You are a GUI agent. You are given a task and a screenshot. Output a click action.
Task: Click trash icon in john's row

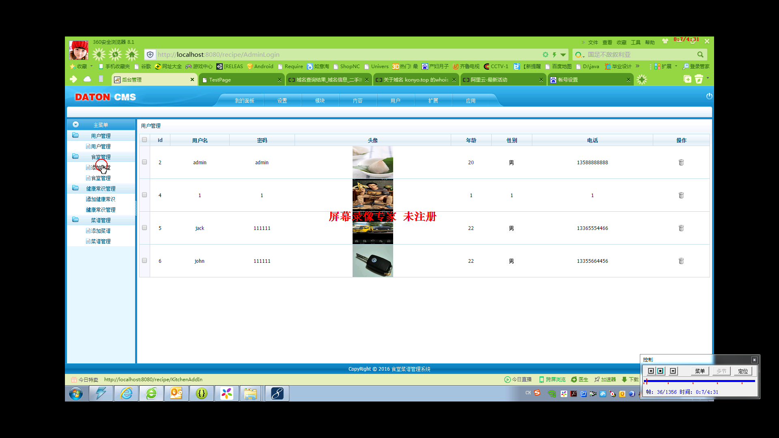point(681,261)
